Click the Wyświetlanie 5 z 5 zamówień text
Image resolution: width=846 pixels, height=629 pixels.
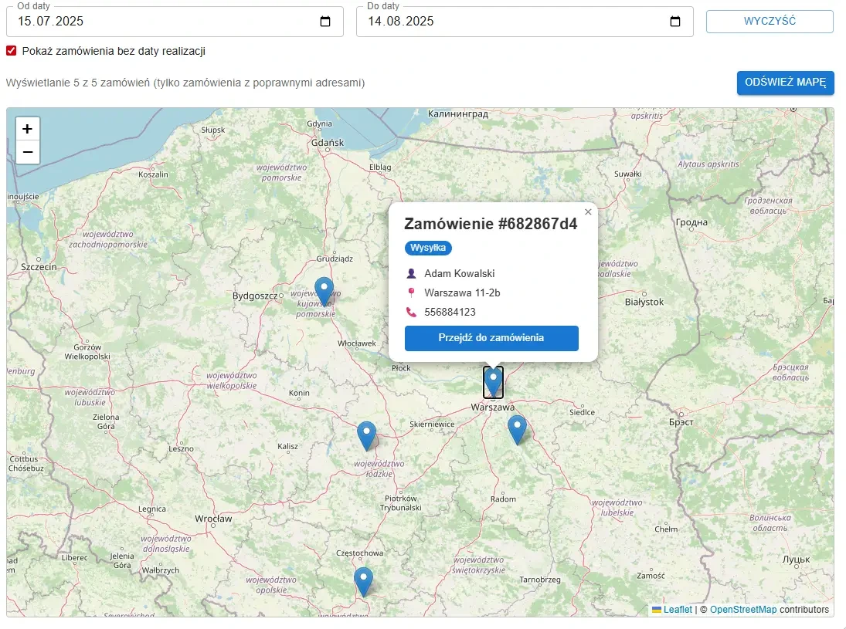[185, 83]
